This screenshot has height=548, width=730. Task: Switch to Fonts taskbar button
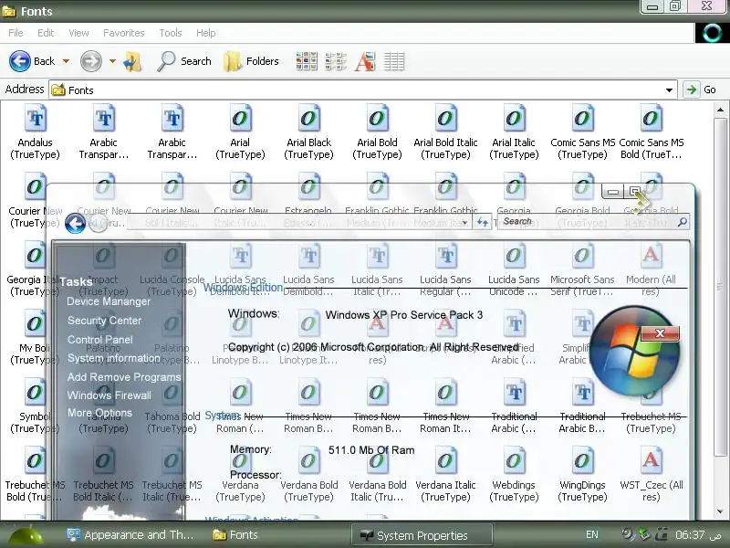pyautogui.click(x=235, y=535)
